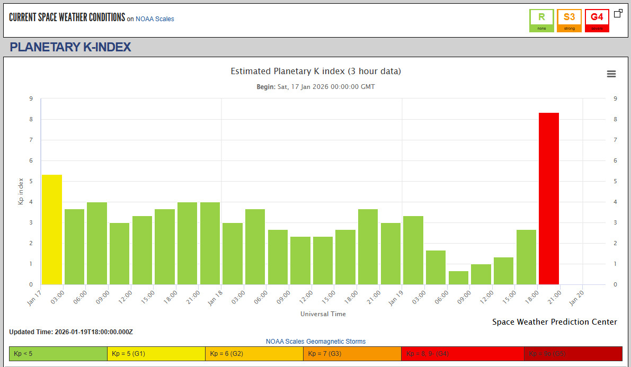Click the Estimated Planetary K index chart title

(x=316, y=71)
